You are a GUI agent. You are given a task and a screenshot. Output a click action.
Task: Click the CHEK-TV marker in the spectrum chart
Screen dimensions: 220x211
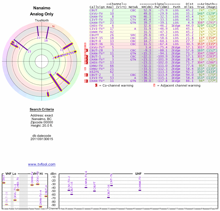(x=18, y=190)
